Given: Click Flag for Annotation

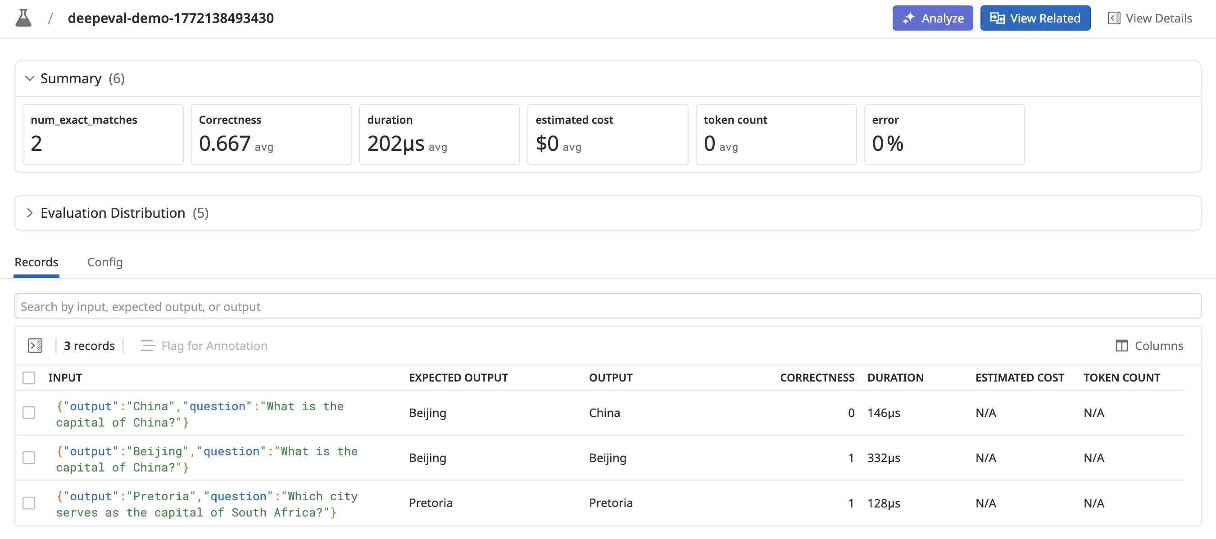Looking at the screenshot, I should point(204,346).
